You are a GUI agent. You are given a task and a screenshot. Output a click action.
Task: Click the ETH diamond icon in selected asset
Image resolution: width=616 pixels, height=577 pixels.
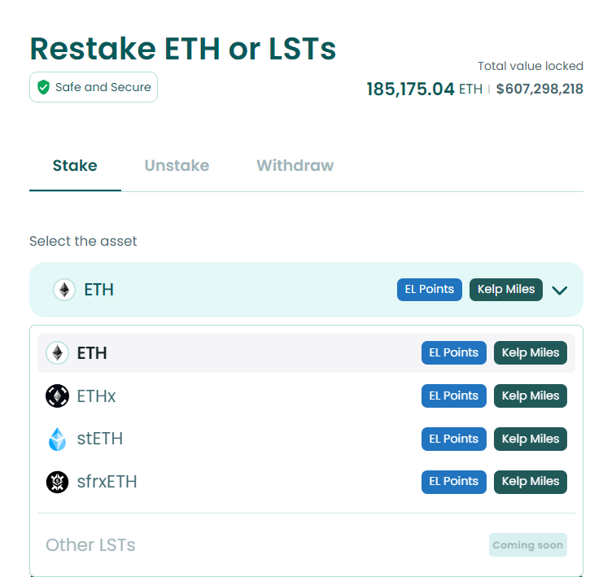[x=64, y=290]
